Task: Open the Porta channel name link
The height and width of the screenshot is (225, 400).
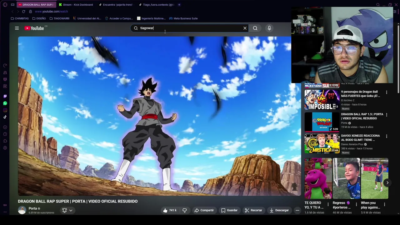Action: (x=33, y=208)
